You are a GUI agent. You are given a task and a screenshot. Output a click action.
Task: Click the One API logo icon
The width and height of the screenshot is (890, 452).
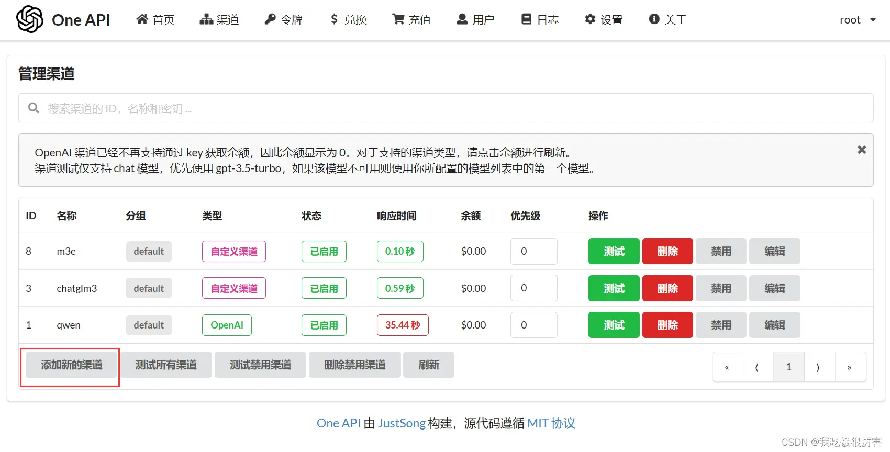coord(30,19)
